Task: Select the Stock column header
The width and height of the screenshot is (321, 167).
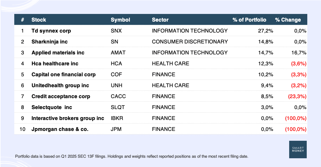Action: click(x=39, y=20)
